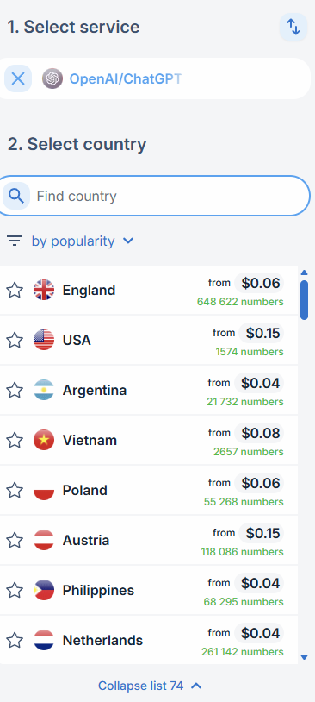Star Argentina as a favorite
The height and width of the screenshot is (702, 315).
click(x=15, y=390)
